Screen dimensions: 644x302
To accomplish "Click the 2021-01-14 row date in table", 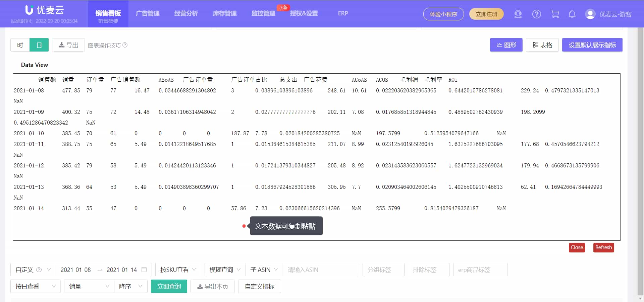I will pyautogui.click(x=29, y=208).
